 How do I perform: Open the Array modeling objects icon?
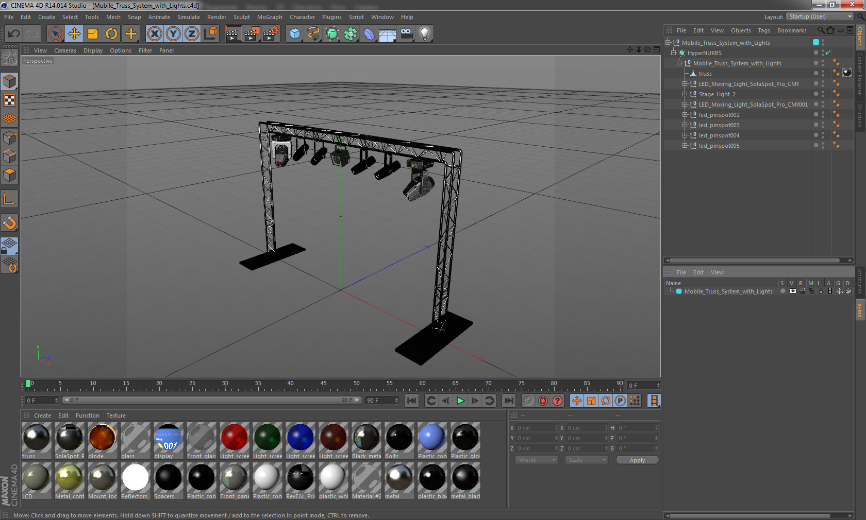(x=351, y=34)
